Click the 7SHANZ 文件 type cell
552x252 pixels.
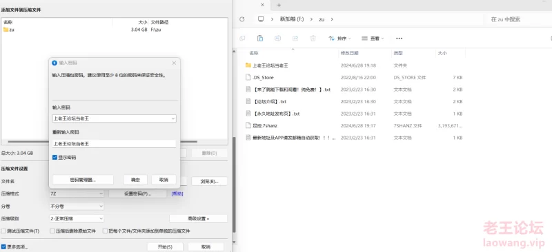coord(408,125)
